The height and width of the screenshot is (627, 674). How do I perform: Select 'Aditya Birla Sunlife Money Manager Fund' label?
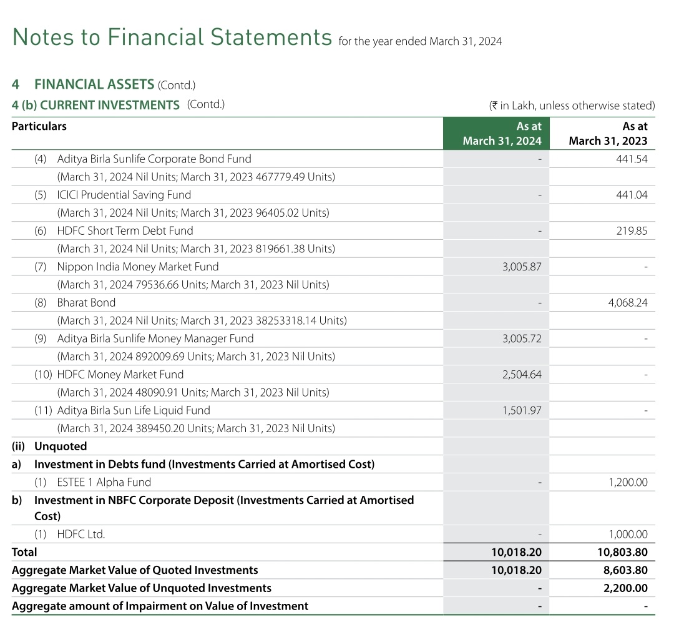point(155,338)
